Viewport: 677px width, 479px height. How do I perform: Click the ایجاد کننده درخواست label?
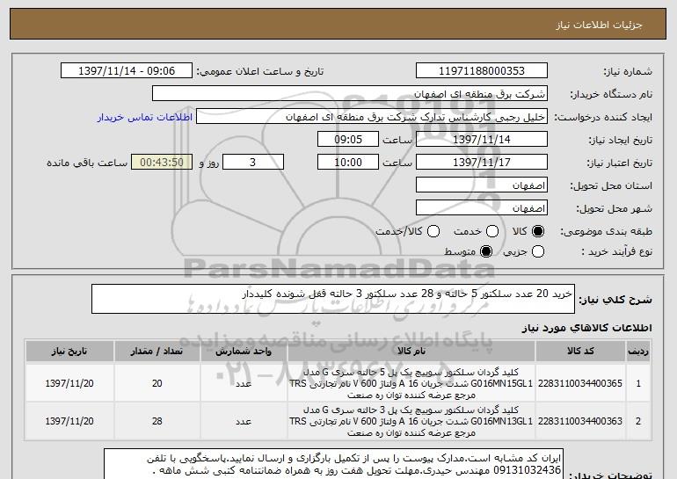604,117
